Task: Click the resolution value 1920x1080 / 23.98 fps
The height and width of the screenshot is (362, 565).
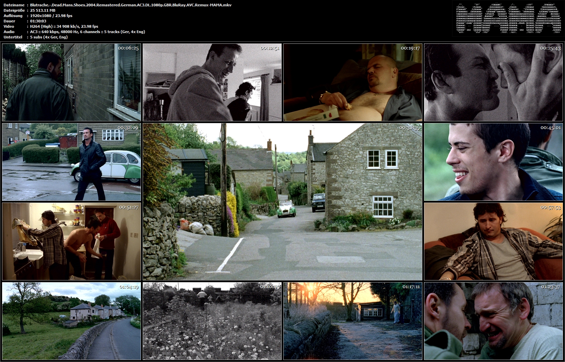Action: 51,16
